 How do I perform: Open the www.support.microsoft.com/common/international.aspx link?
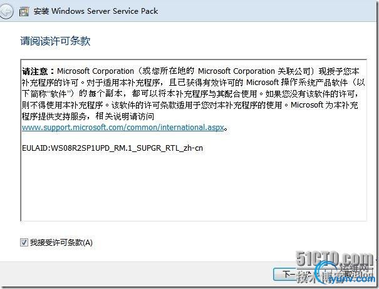(123, 127)
